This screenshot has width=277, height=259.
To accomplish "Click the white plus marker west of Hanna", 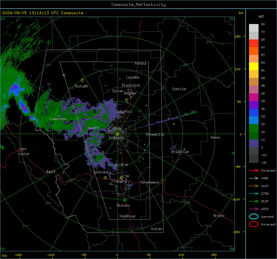I will click(174, 124).
